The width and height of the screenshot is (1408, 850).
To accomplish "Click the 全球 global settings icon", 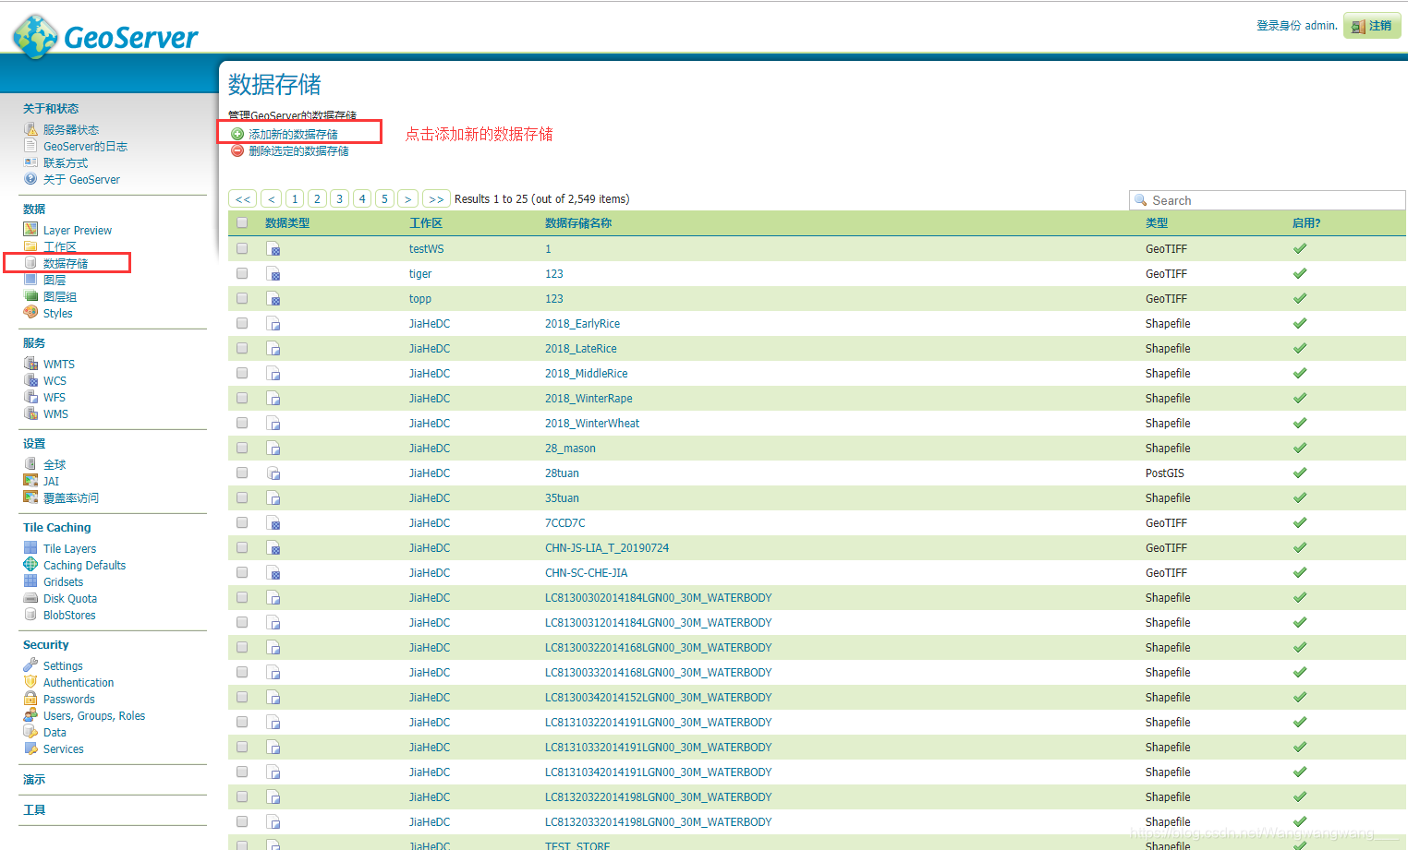I will tap(30, 464).
